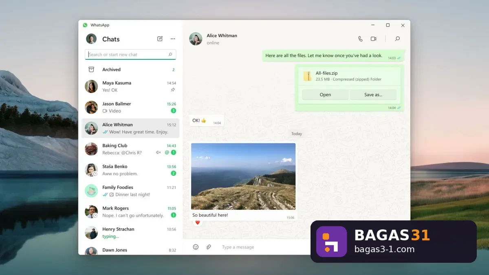Click the 'Aww no problem.' preview text
Viewport: 489px width, 275px height.
[120, 174]
